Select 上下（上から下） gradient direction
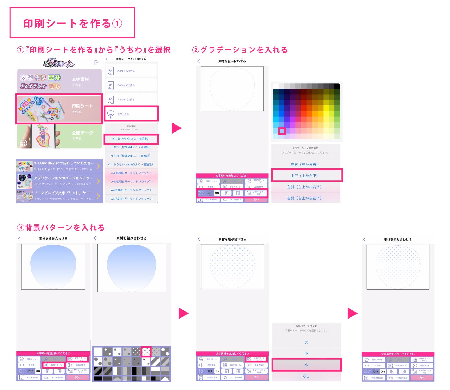The height and width of the screenshot is (390, 450). pos(306,176)
